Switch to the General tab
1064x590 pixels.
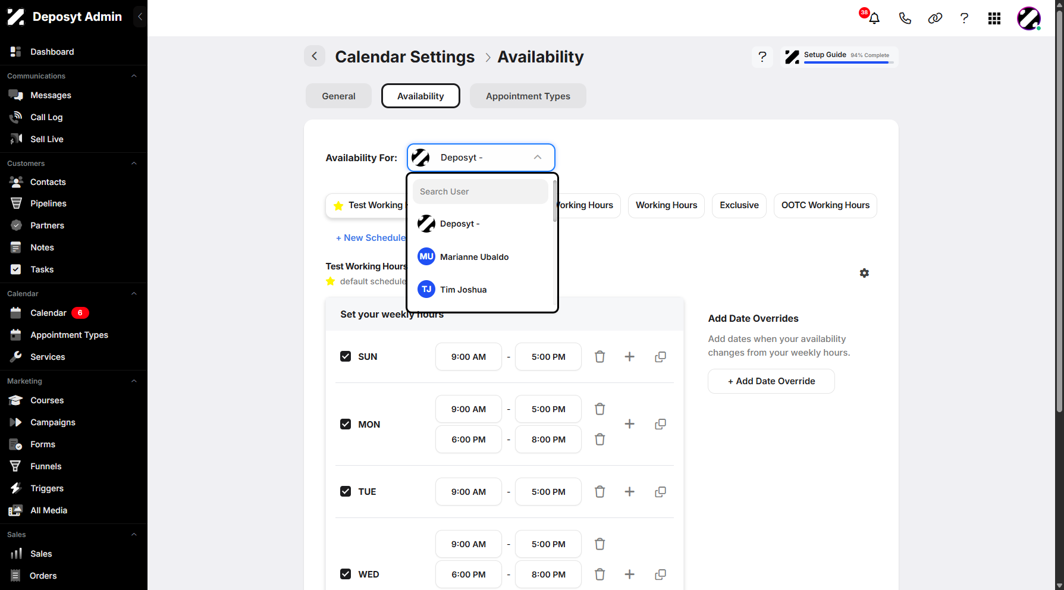(338, 96)
